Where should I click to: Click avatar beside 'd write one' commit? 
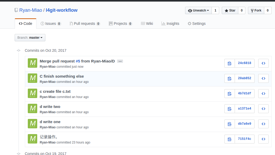(x=33, y=124)
